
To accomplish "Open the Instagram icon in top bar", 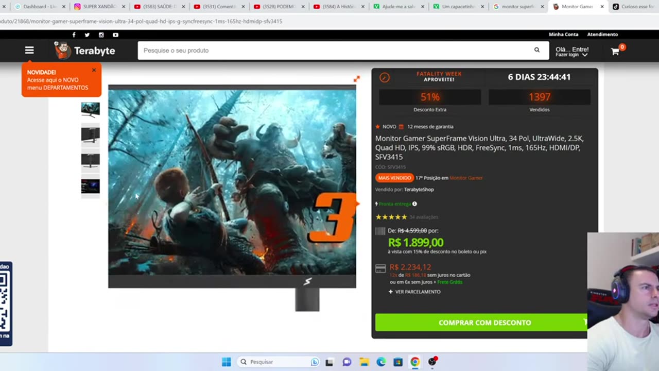I will pyautogui.click(x=101, y=35).
